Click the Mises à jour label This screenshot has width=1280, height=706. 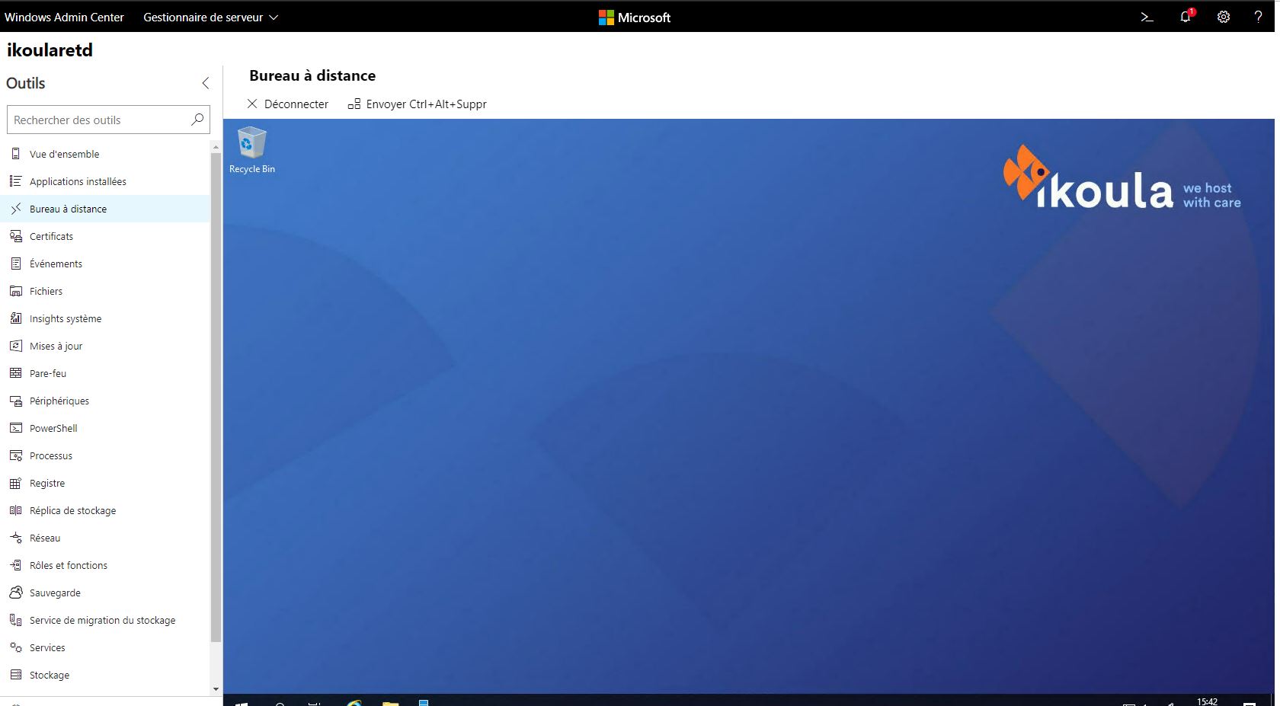pyautogui.click(x=56, y=346)
